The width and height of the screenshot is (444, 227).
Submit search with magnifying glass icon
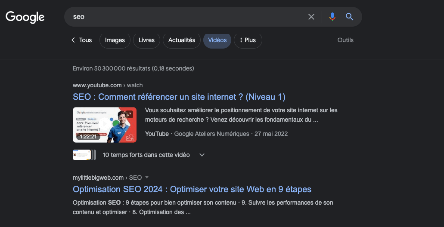coord(349,17)
